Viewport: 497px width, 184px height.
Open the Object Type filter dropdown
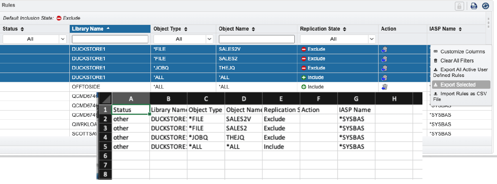pyautogui.click(x=209, y=39)
